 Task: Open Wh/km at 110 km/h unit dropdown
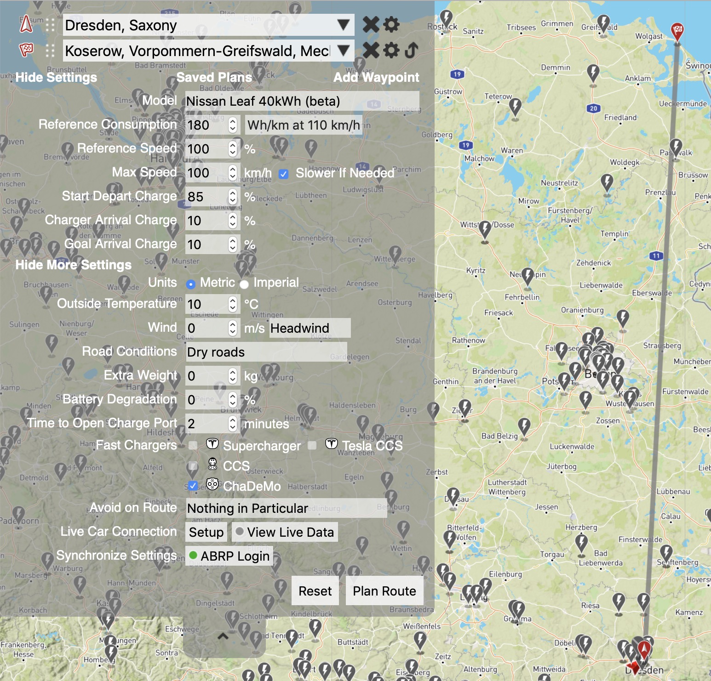tap(304, 125)
